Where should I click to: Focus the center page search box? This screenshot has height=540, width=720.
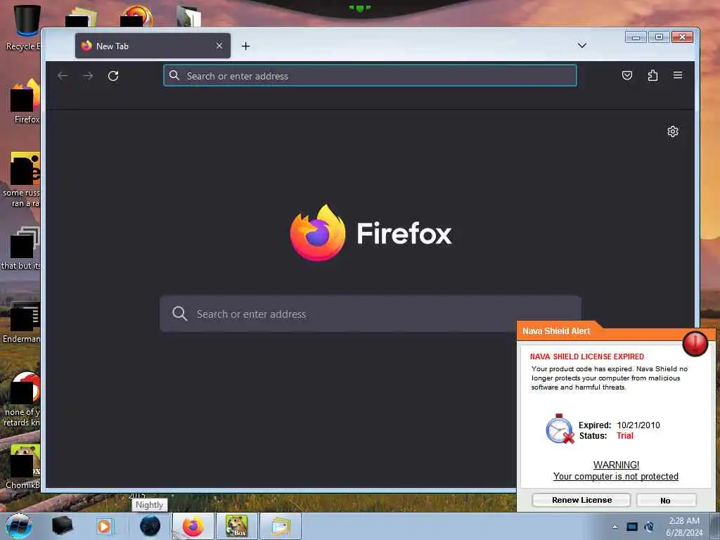coord(371,314)
